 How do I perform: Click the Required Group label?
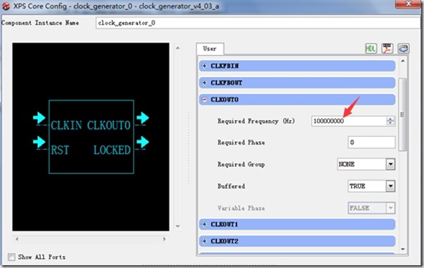241,164
